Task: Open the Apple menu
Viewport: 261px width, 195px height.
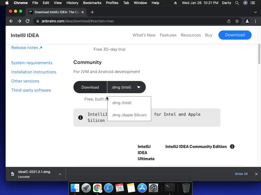Action: pyautogui.click(x=7, y=3)
